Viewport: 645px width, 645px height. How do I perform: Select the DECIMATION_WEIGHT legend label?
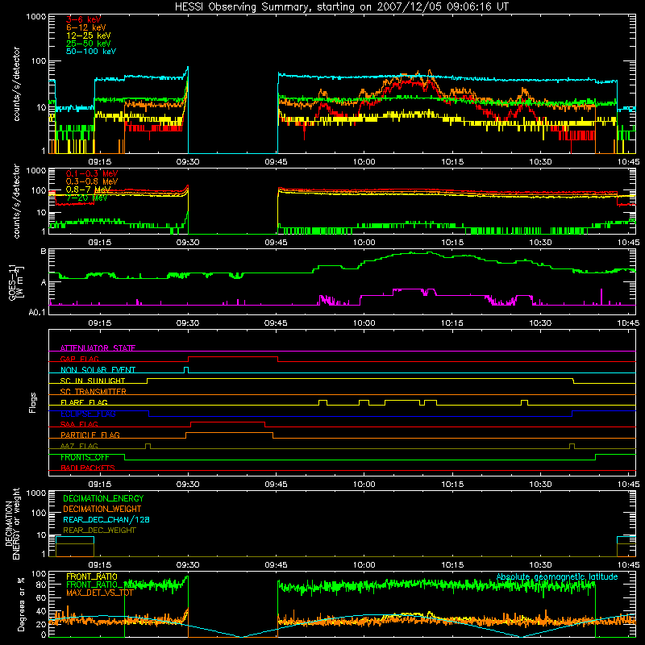(102, 509)
